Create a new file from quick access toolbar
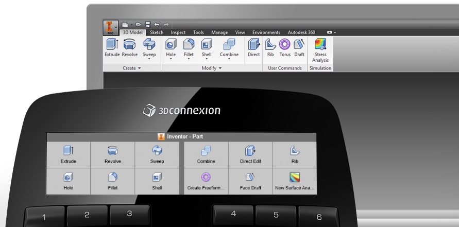The width and height of the screenshot is (459, 227). [x=125, y=25]
